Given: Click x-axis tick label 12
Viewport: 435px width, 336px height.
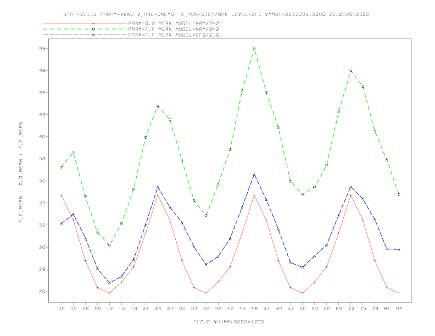Looking at the screenshot, I should coord(110,309).
